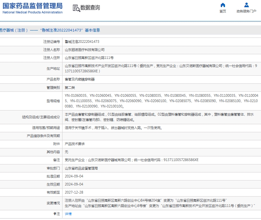261x220 pixels.
Task: Click the 型号规格 row label
Action: (53, 101)
